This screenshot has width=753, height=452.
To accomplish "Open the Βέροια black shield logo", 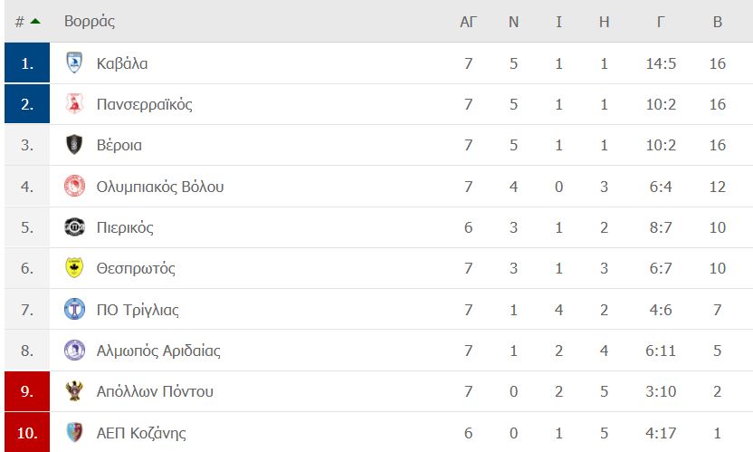I will click(74, 145).
